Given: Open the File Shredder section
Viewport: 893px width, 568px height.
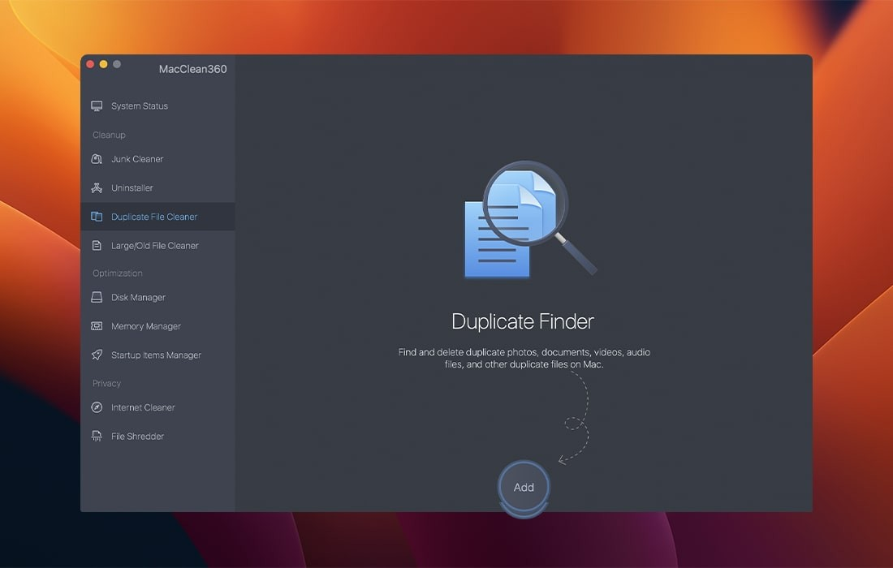Looking at the screenshot, I should (137, 437).
